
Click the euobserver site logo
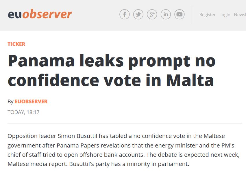tap(40, 13)
